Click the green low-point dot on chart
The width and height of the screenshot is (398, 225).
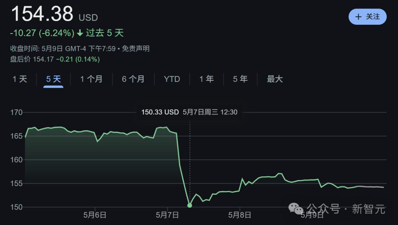190,205
